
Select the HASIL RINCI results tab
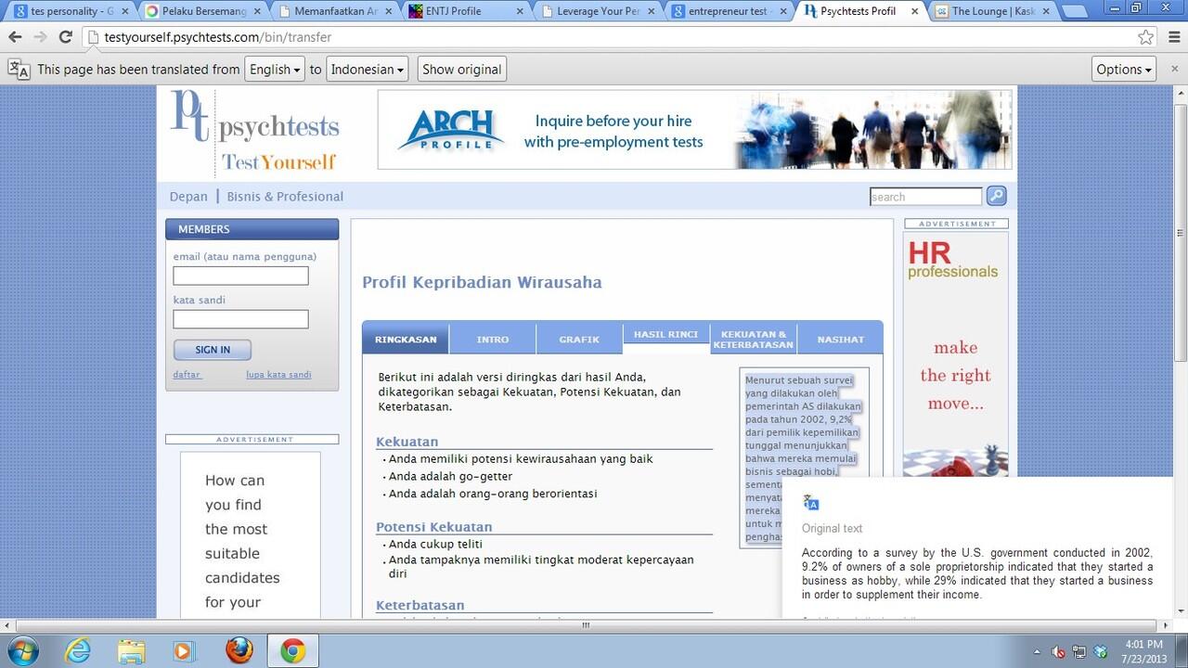(665, 335)
